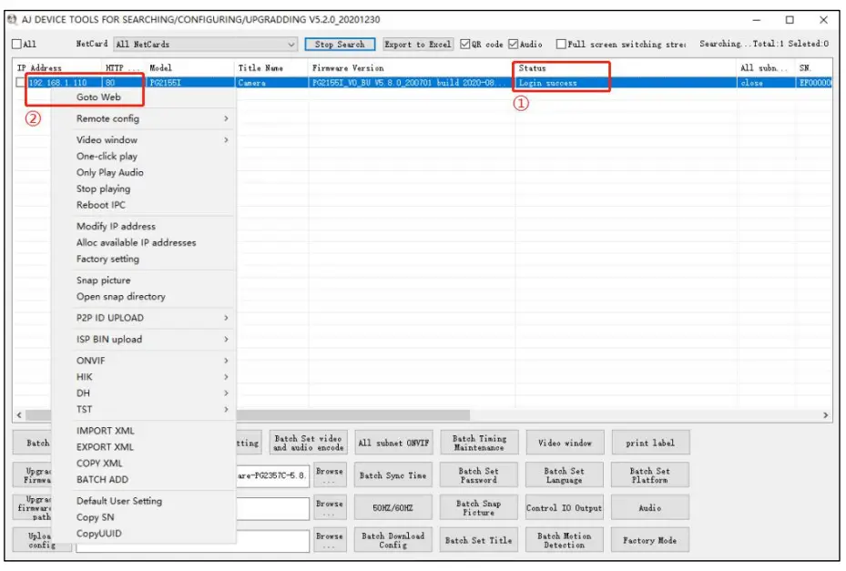846x571 pixels.
Task: Sort by Status column header
Action: (626, 68)
